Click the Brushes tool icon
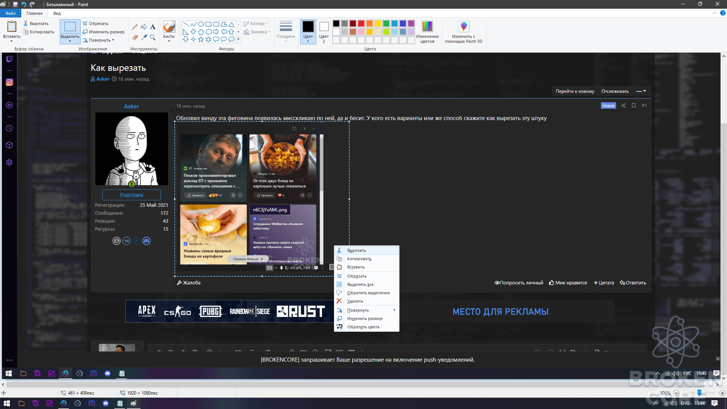Viewport: 727px width, 409px height. (169, 27)
